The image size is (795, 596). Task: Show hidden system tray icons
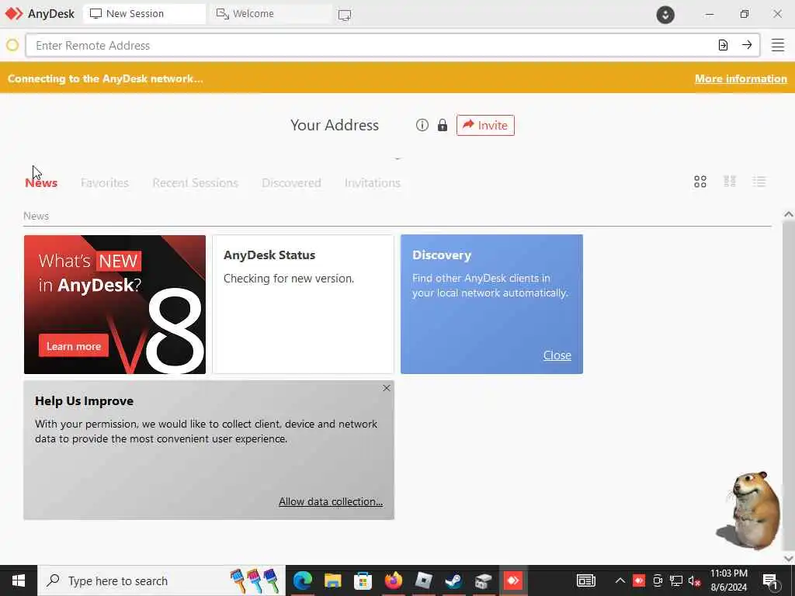coord(620,580)
